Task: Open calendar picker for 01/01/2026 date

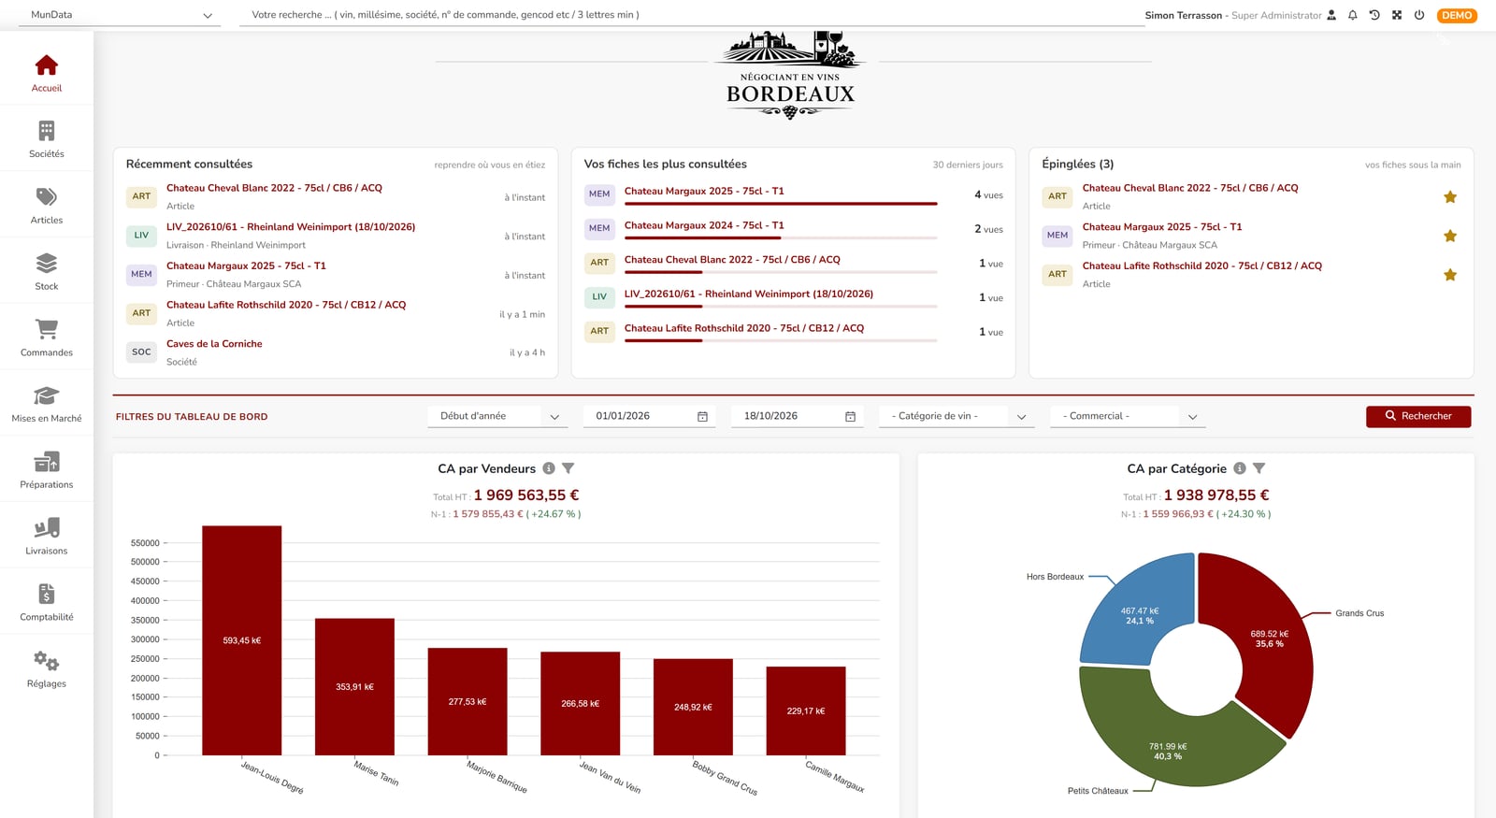Action: tap(702, 417)
